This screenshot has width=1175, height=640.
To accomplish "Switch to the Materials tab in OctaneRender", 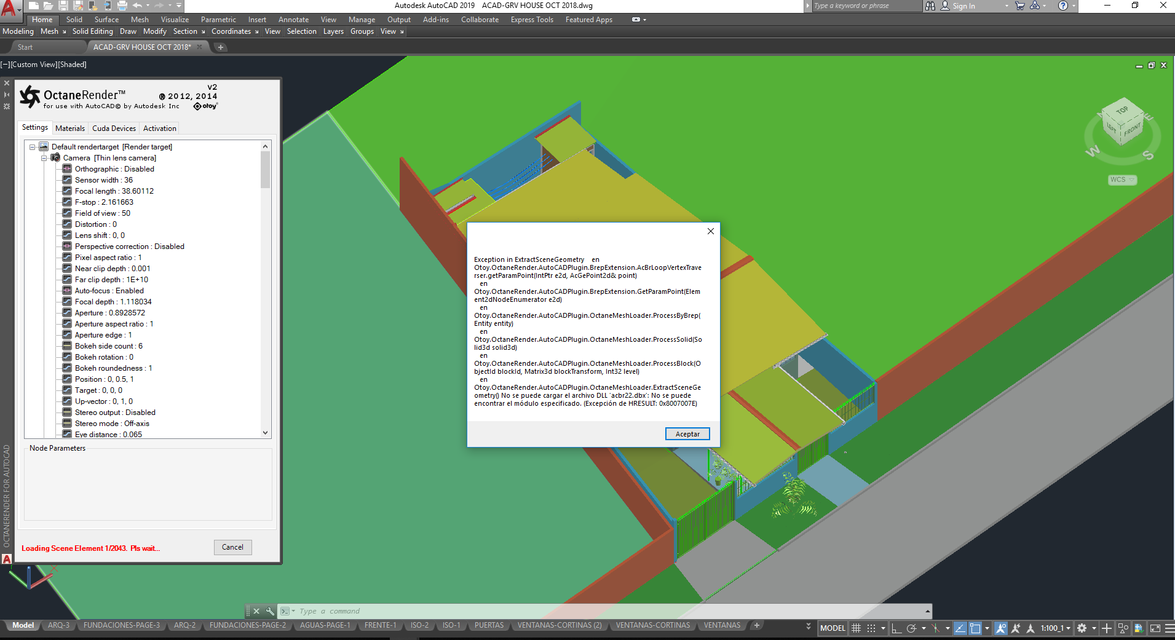I will point(70,128).
